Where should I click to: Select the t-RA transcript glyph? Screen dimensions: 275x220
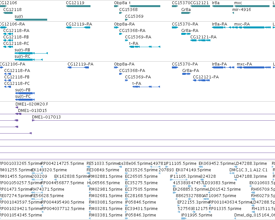point(145,47)
